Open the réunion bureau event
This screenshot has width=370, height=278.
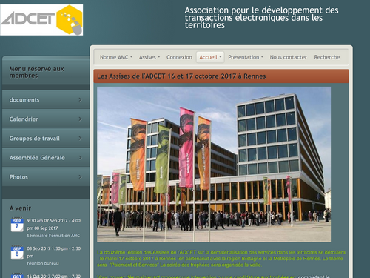(43, 263)
